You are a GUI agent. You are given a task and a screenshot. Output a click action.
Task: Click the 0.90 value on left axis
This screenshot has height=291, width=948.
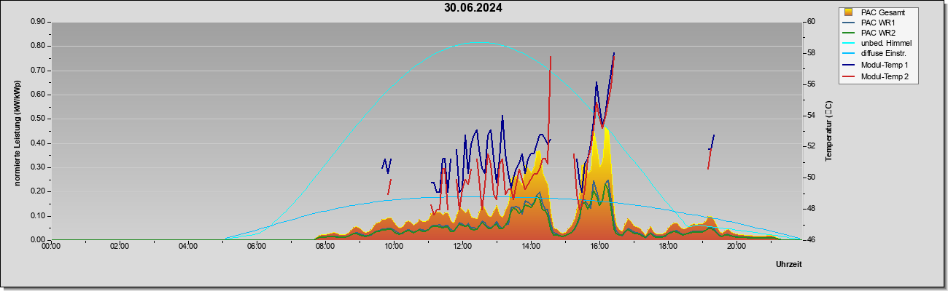point(37,22)
